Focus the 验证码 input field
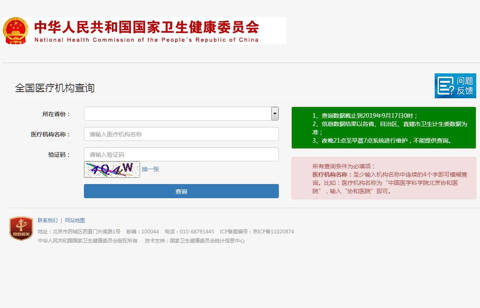480x308 pixels. click(181, 154)
